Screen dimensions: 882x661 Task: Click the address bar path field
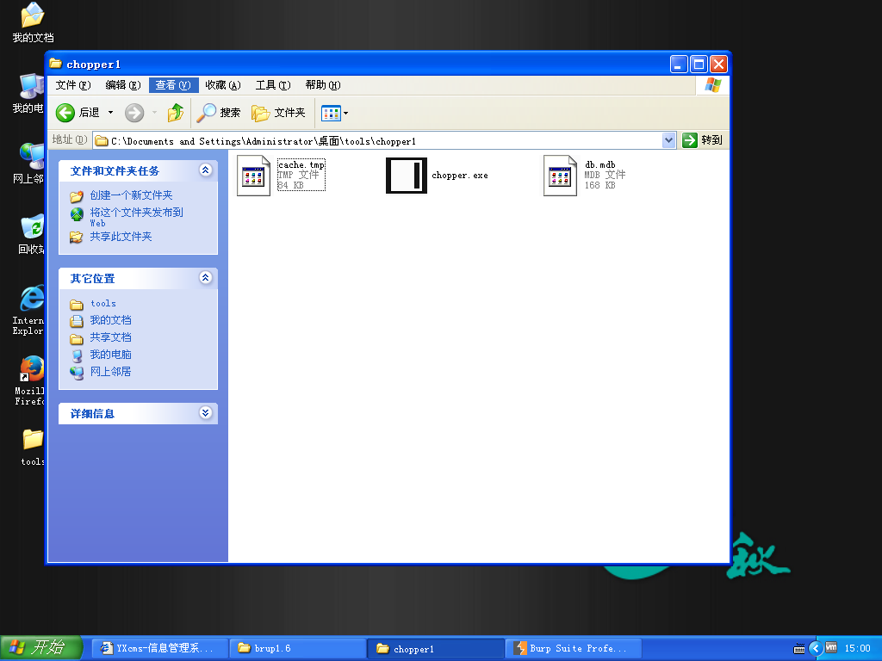coord(377,140)
